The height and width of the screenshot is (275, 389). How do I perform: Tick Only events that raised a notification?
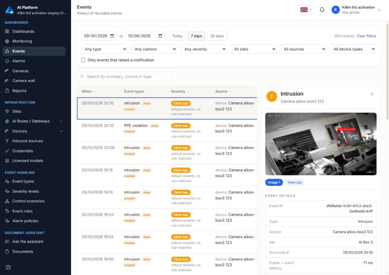coord(83,60)
